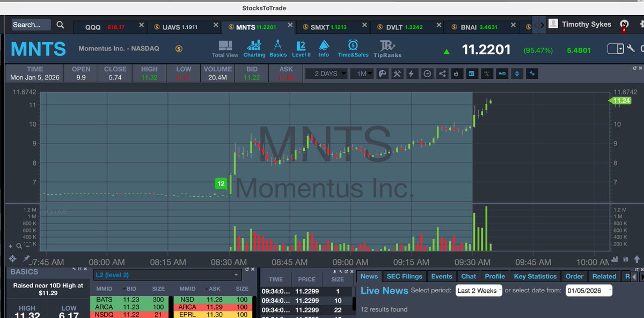Open the 1M interval dropdown

[x=362, y=73]
